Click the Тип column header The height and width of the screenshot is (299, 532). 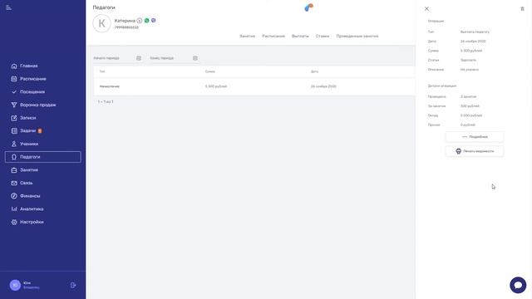[102, 71]
